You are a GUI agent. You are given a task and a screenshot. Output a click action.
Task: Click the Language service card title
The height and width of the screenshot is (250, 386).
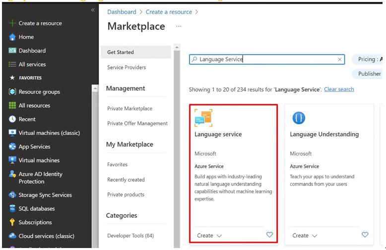point(218,134)
